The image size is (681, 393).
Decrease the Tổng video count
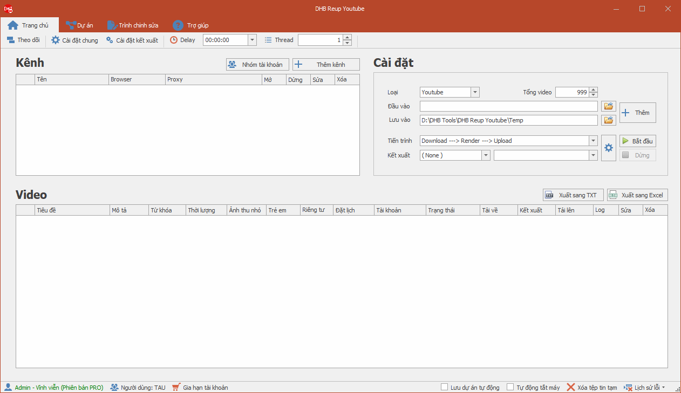coord(594,95)
